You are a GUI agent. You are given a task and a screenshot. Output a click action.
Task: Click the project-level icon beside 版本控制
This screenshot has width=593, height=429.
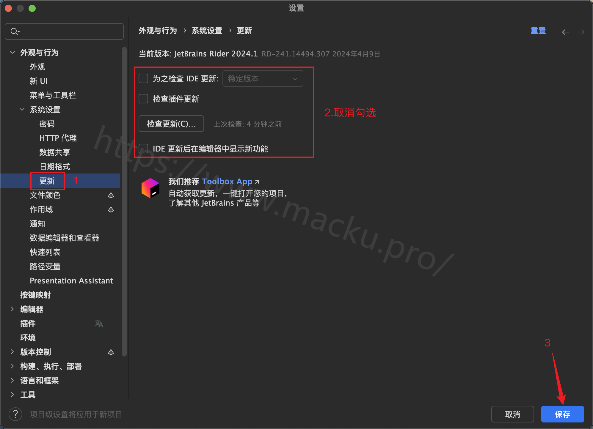(111, 352)
